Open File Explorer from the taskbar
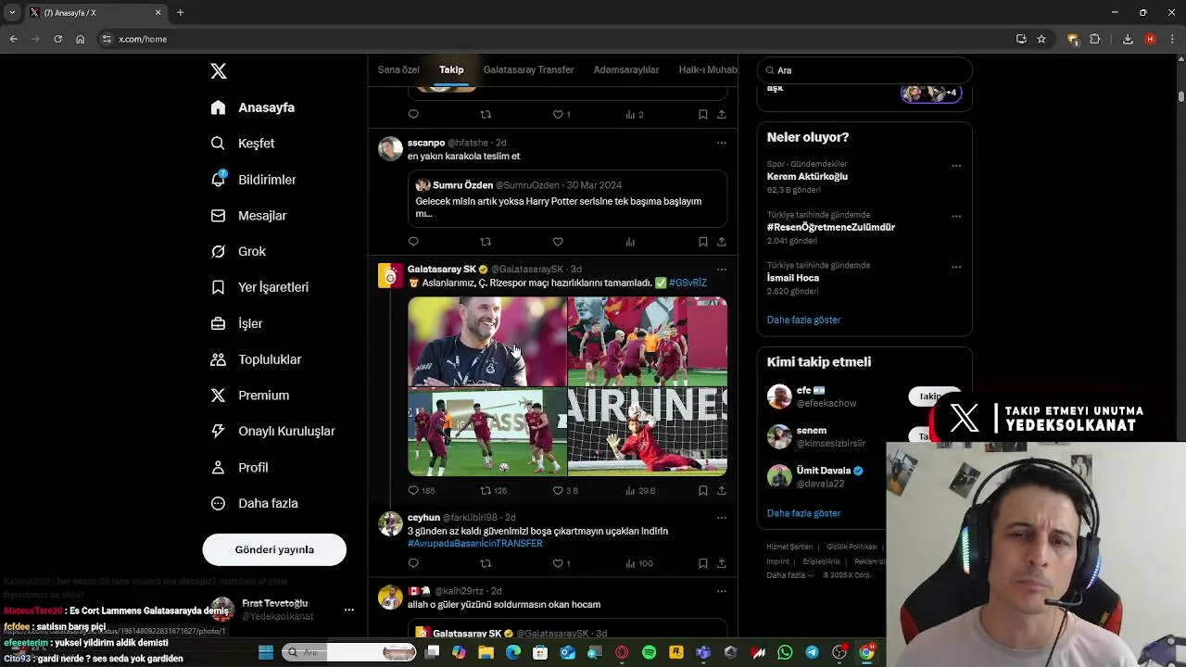This screenshot has height=667, width=1186. (486, 653)
